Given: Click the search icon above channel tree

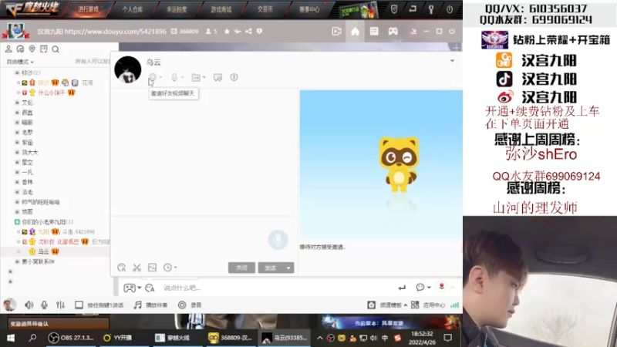Looking at the screenshot, I should [56, 49].
